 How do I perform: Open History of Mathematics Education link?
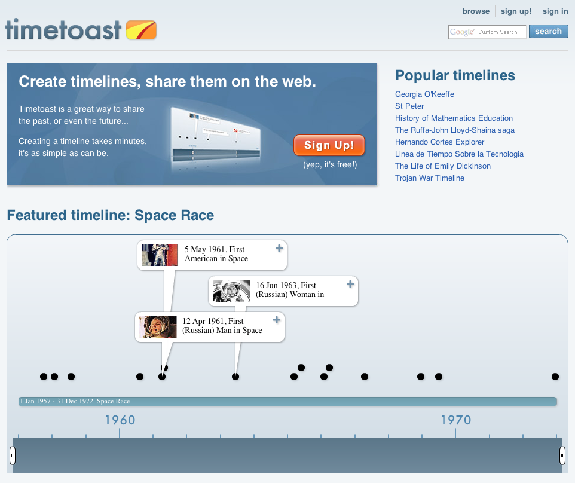pos(454,118)
